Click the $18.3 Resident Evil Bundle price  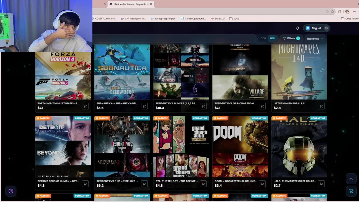160,108
